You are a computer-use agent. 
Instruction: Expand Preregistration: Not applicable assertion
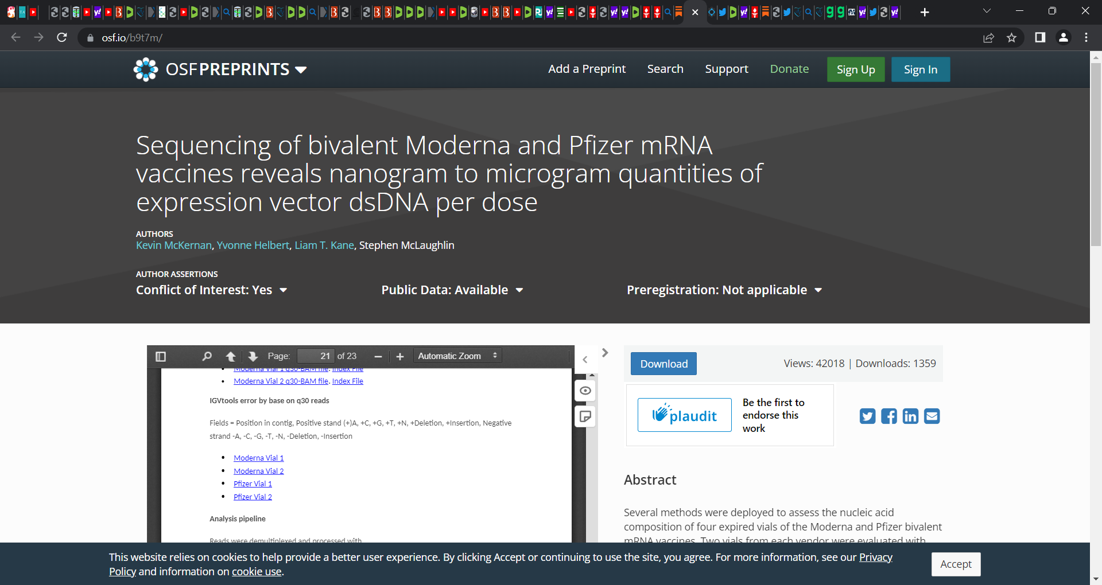click(x=724, y=290)
